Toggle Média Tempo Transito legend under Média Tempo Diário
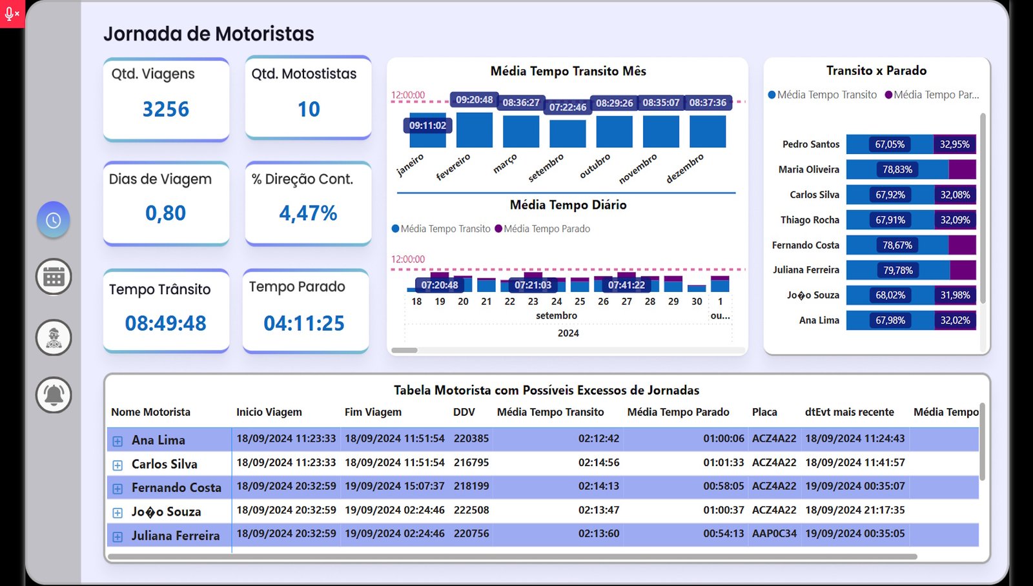 tap(440, 228)
